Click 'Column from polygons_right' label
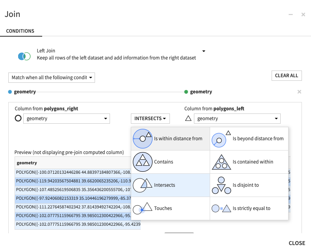This screenshot has width=311, height=249. click(47, 109)
